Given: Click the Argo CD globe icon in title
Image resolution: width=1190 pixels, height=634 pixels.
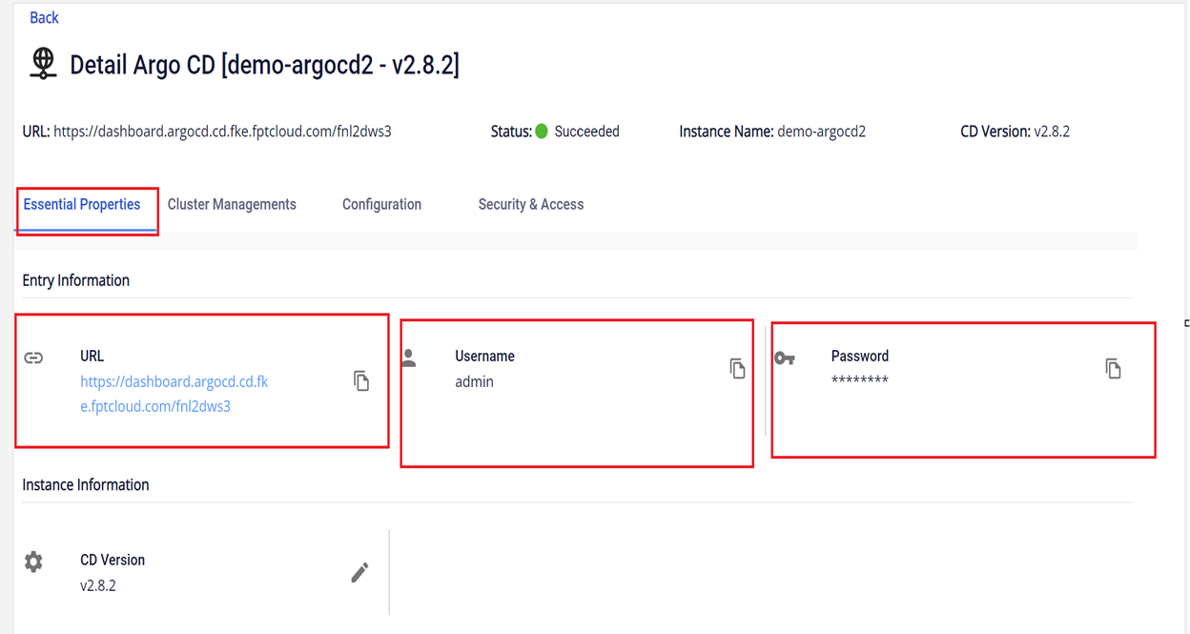Looking at the screenshot, I should point(43,64).
